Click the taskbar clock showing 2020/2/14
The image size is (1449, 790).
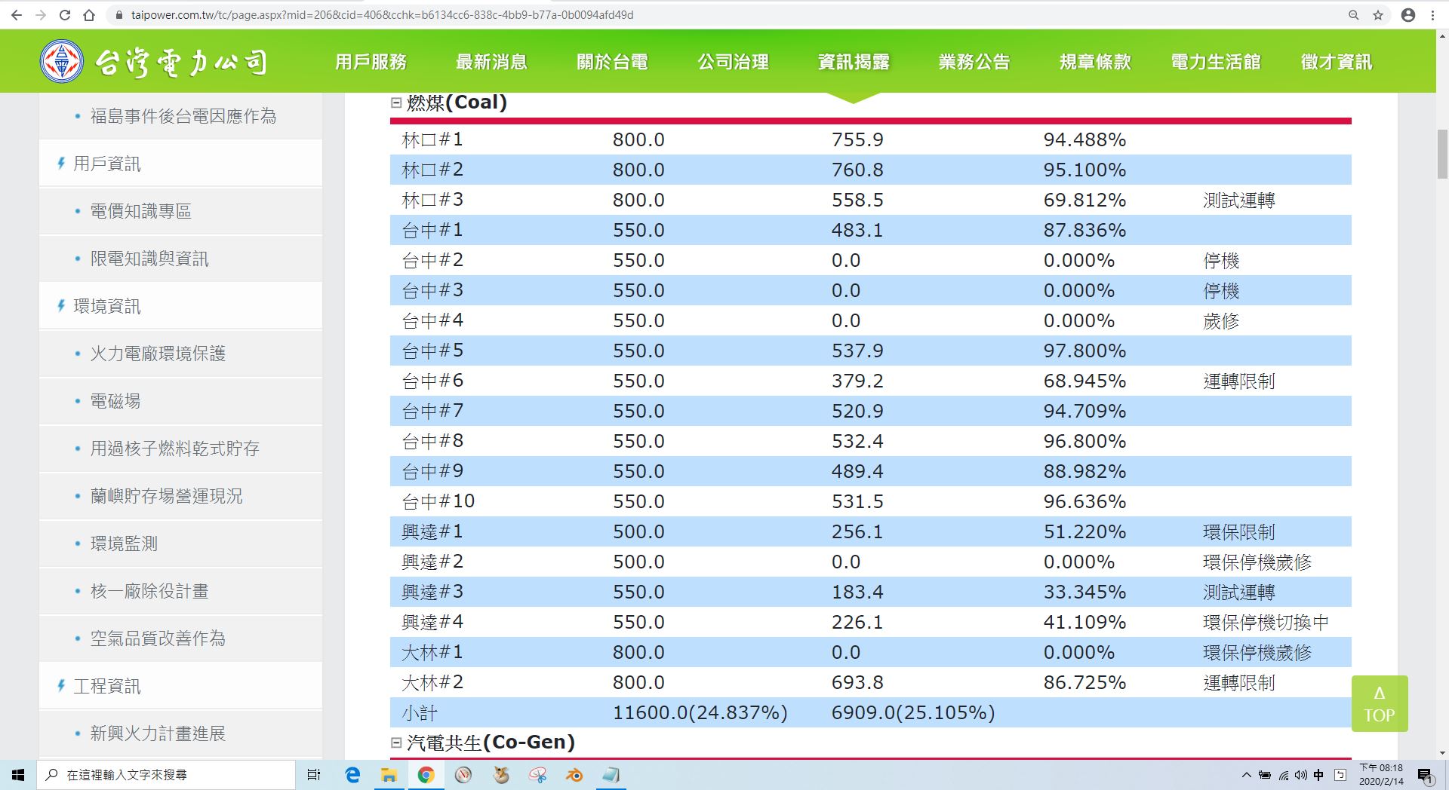coord(1381,775)
